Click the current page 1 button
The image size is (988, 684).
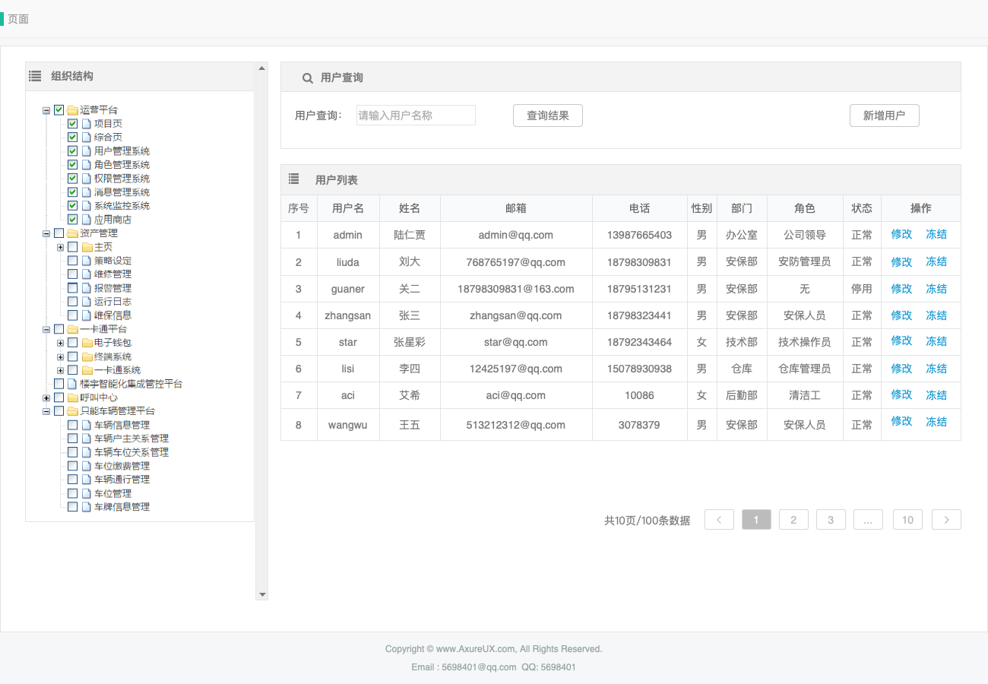pyautogui.click(x=756, y=520)
